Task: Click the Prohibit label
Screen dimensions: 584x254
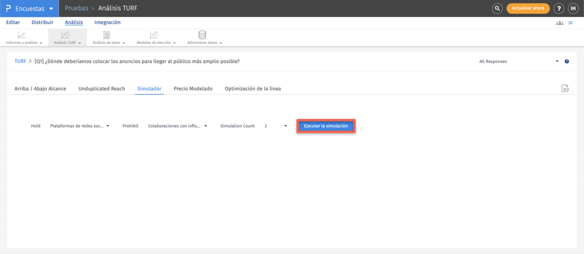Action: pyautogui.click(x=130, y=126)
